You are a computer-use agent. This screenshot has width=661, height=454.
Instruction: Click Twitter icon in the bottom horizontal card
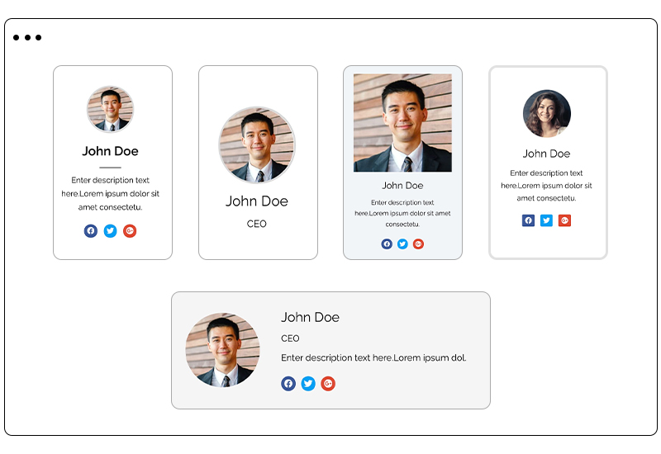point(308,384)
